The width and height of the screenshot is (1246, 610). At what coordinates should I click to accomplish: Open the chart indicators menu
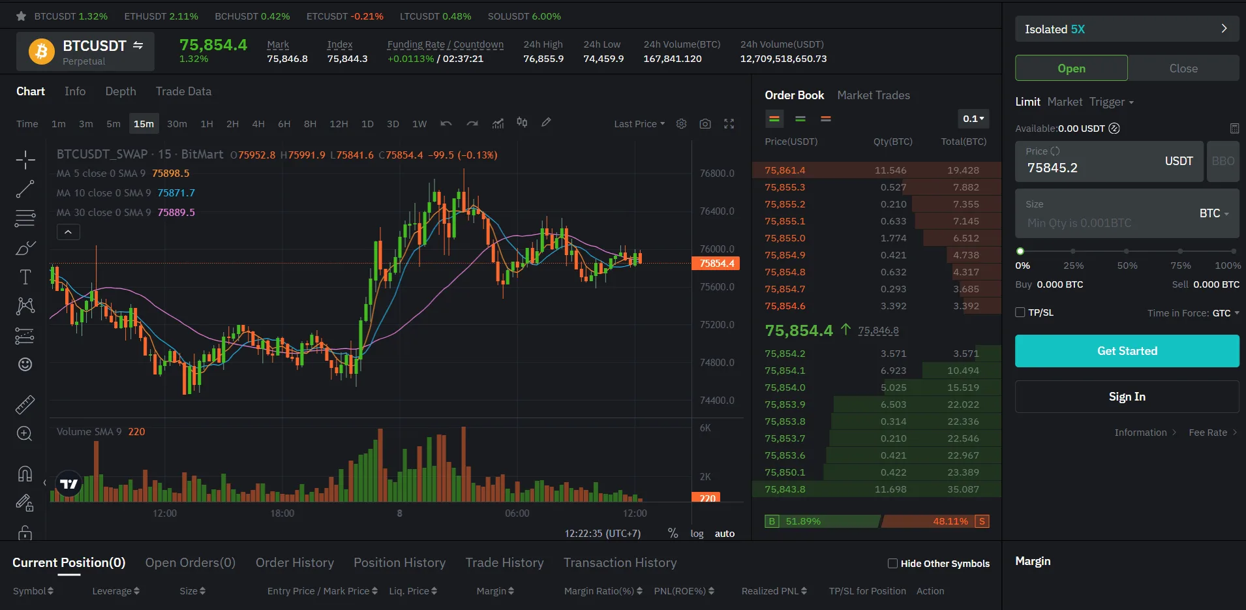click(x=498, y=123)
